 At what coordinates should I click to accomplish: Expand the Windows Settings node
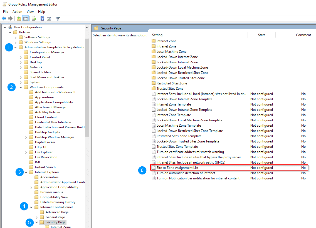[x=16, y=42]
